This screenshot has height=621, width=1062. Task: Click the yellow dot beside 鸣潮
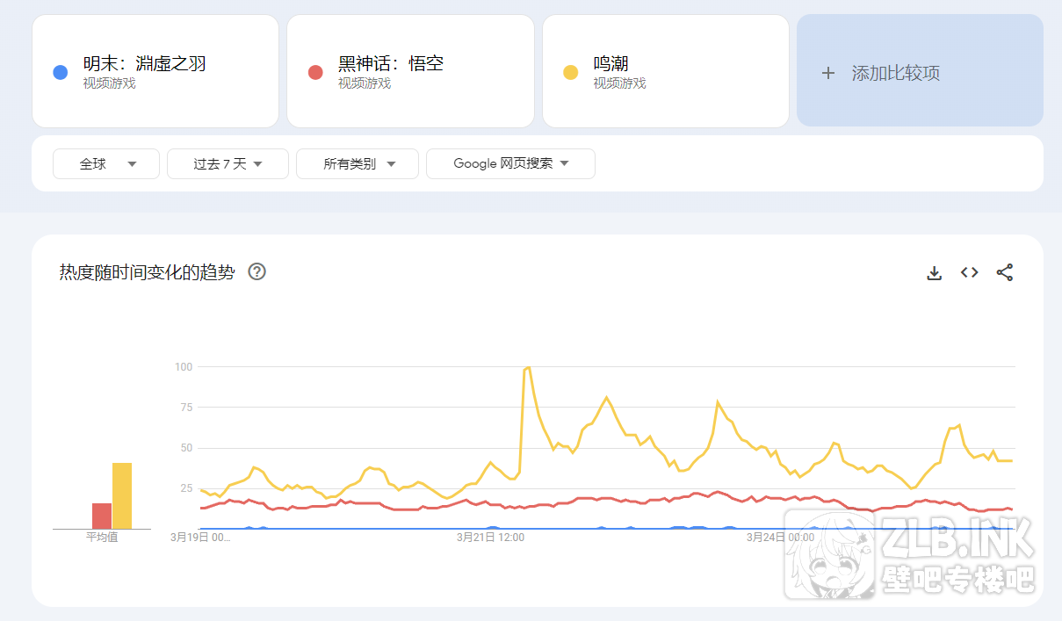(570, 72)
